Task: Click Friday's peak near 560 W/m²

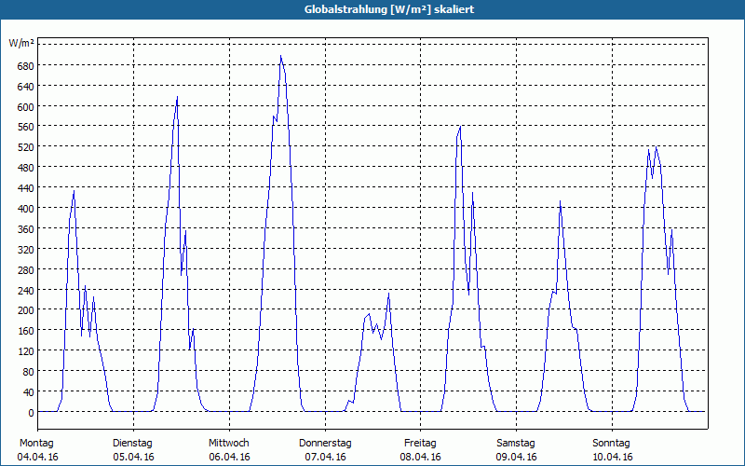Action: 460,127
